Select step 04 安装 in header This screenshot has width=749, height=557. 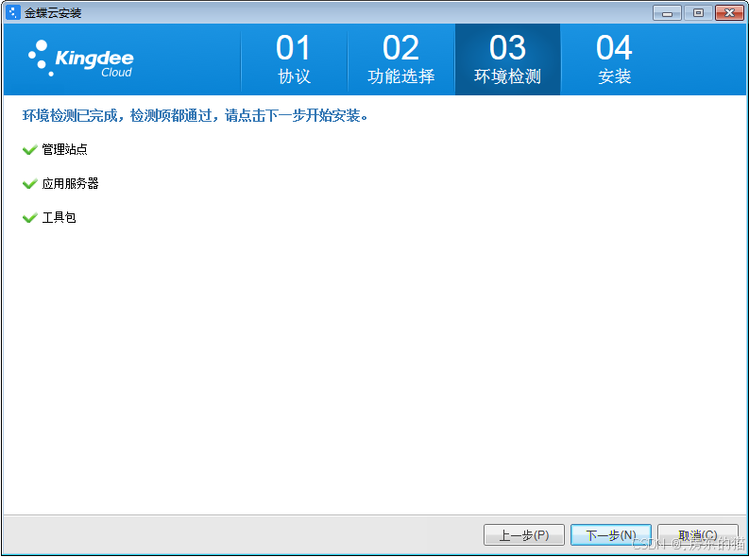(x=614, y=59)
